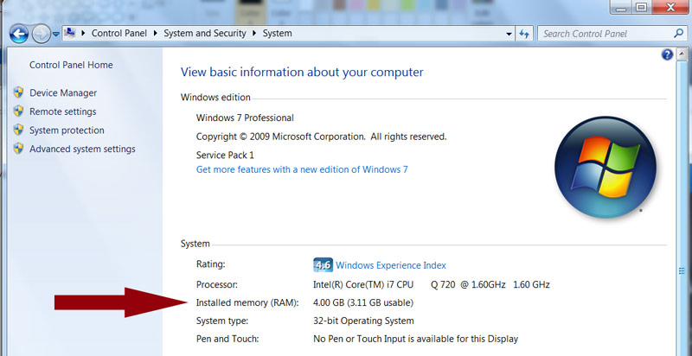Expand the chevron after System and Security
This screenshot has width=692, height=356.
tap(254, 33)
